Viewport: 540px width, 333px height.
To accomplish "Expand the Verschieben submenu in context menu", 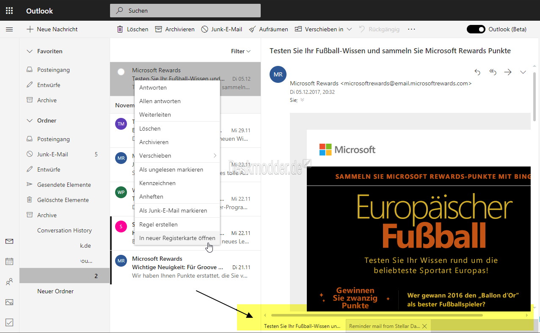I will tap(215, 156).
